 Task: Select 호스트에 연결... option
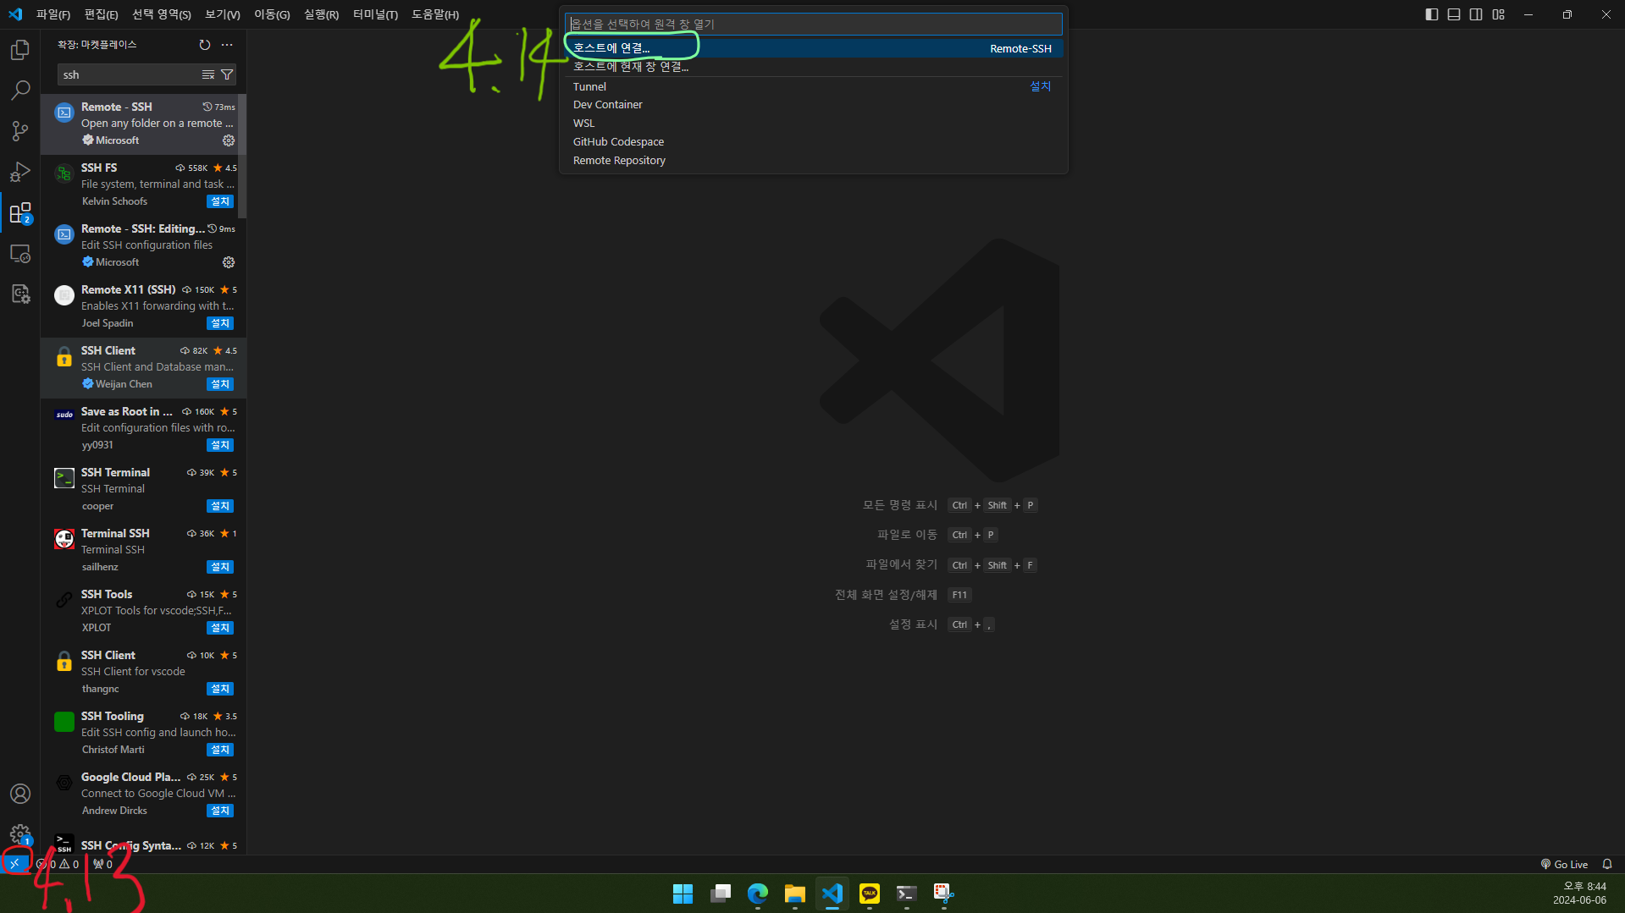(814, 48)
